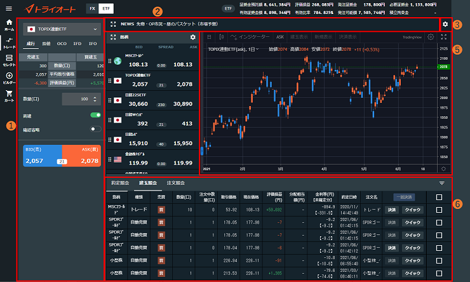This screenshot has width=470, height=282.
Task: Toggle the skip confirmation switch
Action: [96, 129]
